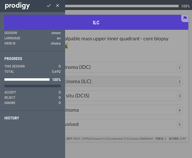
Task: Click the view ID value choice
Action: click(56, 44)
